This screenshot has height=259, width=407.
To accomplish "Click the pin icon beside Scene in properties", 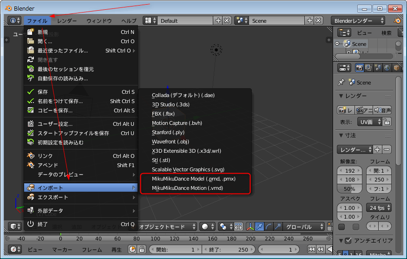I will click(x=341, y=83).
